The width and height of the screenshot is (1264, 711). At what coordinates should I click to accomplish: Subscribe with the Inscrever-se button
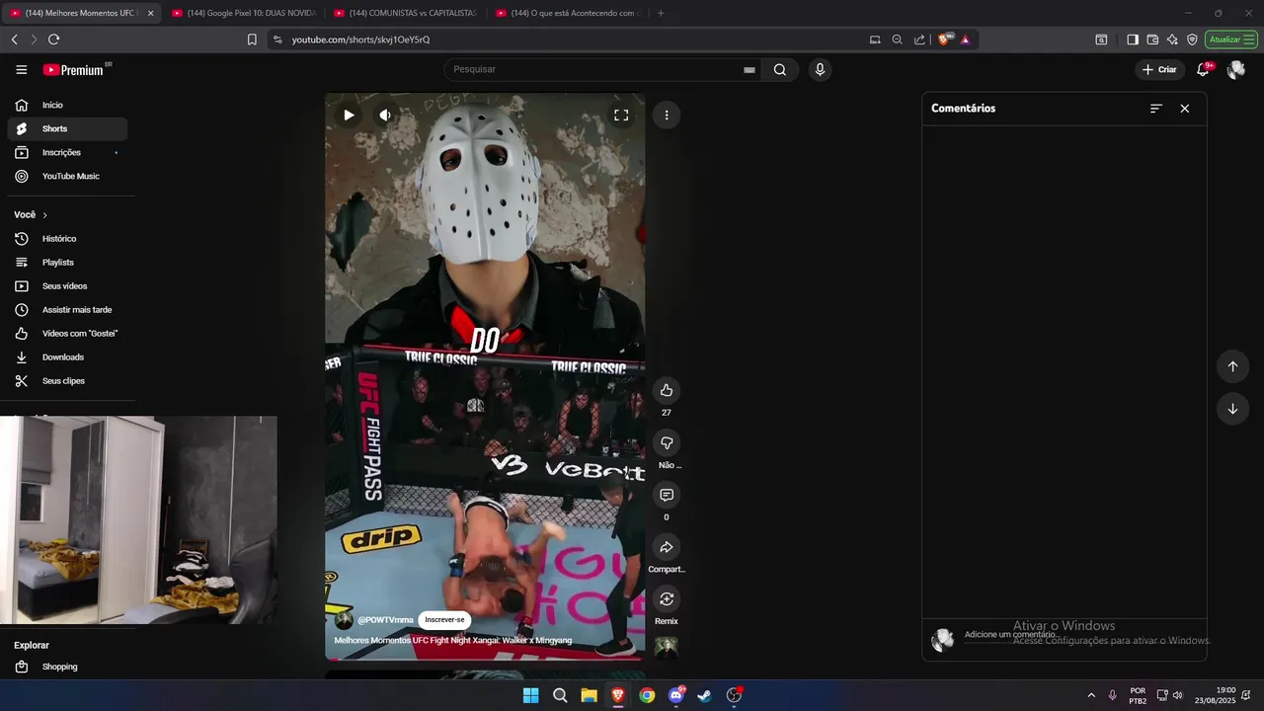(x=444, y=620)
